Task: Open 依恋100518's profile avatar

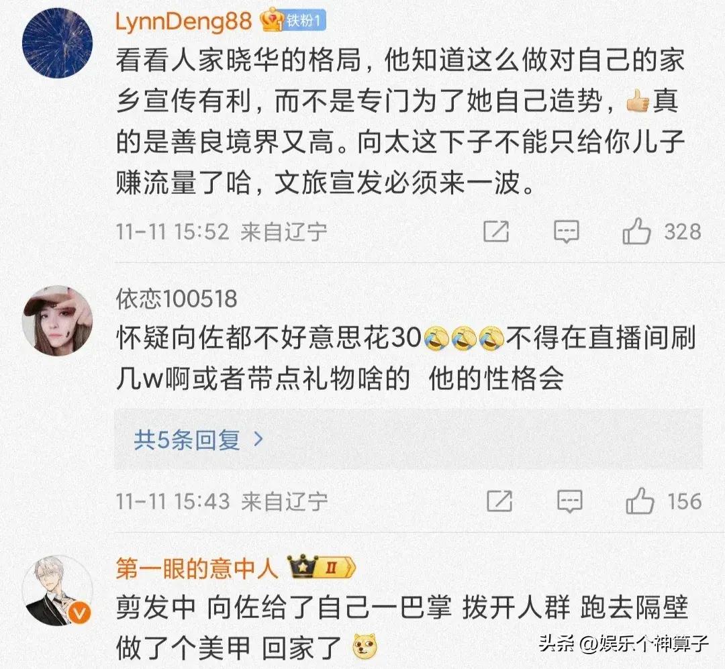Action: click(57, 320)
